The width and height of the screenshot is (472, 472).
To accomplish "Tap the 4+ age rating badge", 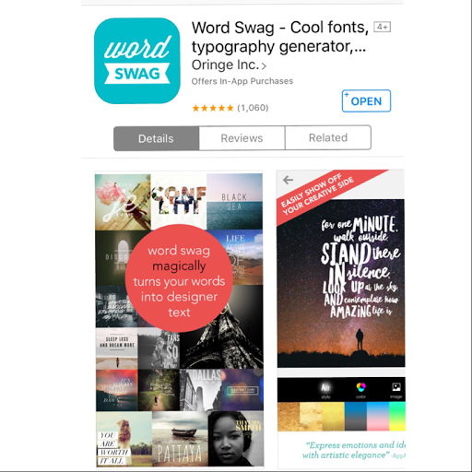I will (382, 27).
